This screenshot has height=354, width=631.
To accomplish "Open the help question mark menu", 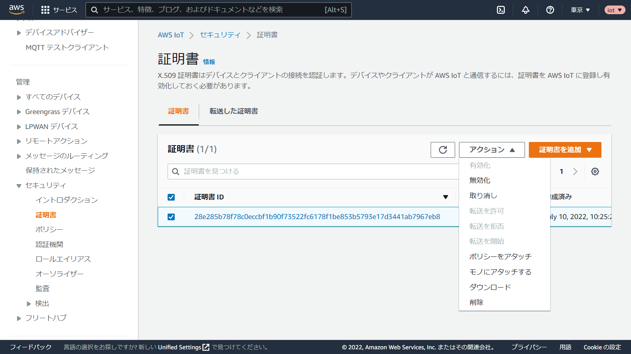I will pyautogui.click(x=550, y=10).
